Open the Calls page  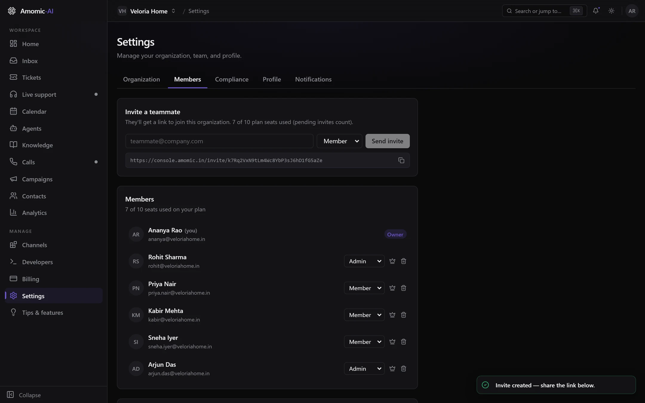point(54,162)
